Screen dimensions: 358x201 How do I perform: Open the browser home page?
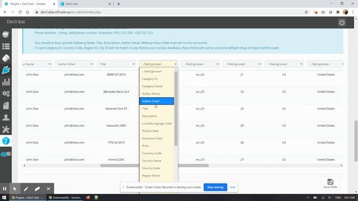pos(27,12)
